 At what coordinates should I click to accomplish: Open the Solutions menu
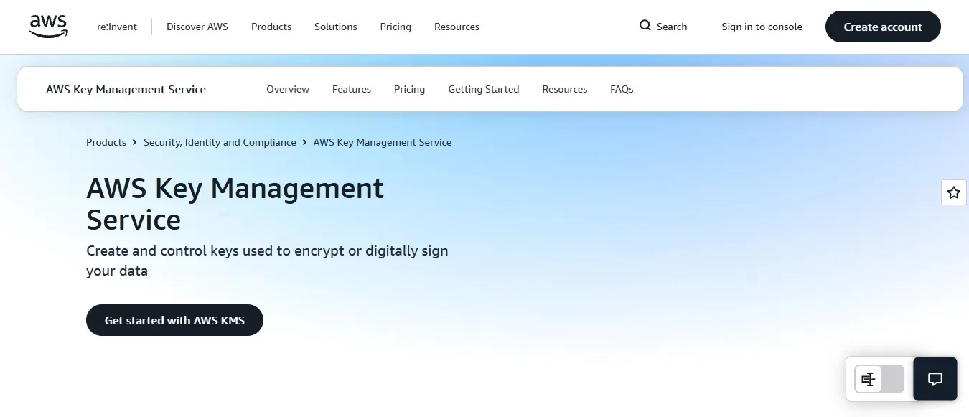click(x=335, y=27)
